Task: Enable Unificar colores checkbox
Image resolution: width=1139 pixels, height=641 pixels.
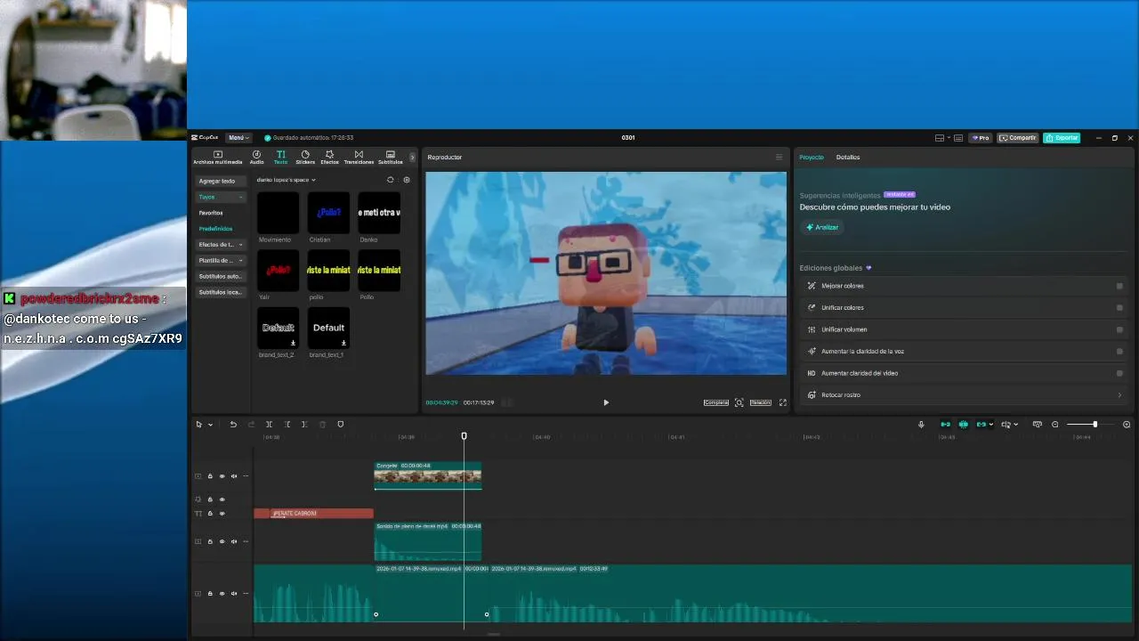Action: click(x=1119, y=308)
